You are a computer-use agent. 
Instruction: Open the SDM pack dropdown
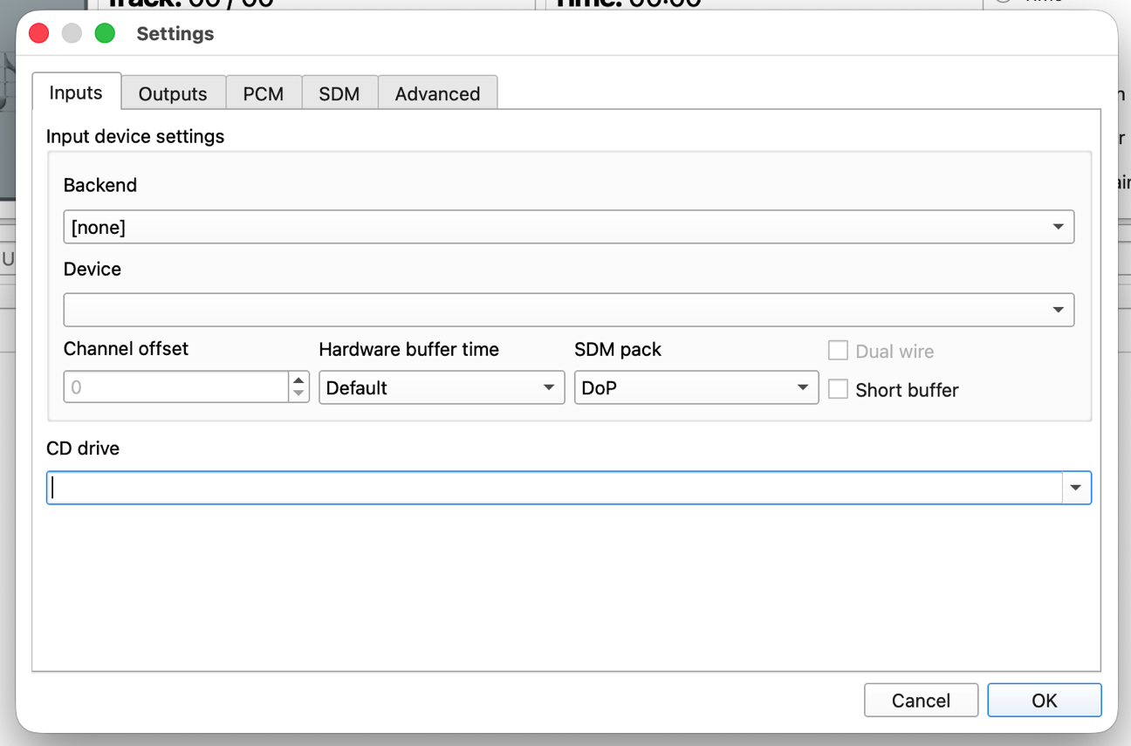(696, 387)
